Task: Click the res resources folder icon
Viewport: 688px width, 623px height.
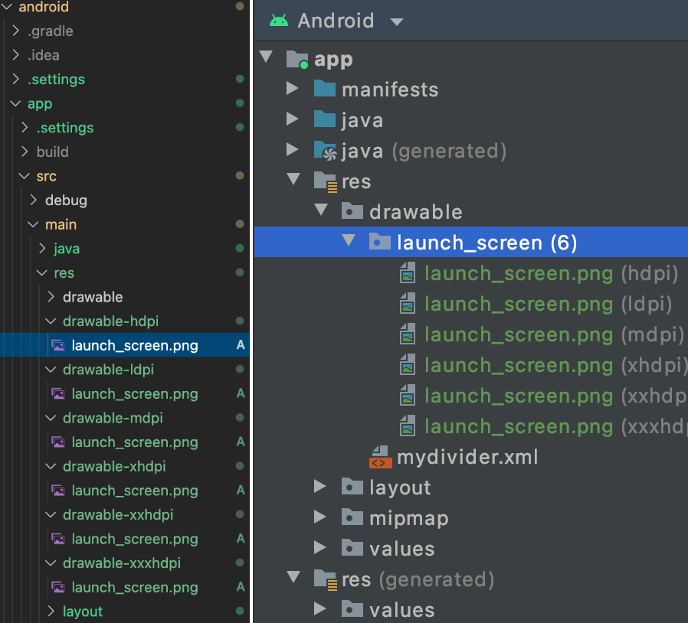Action: coord(326,181)
